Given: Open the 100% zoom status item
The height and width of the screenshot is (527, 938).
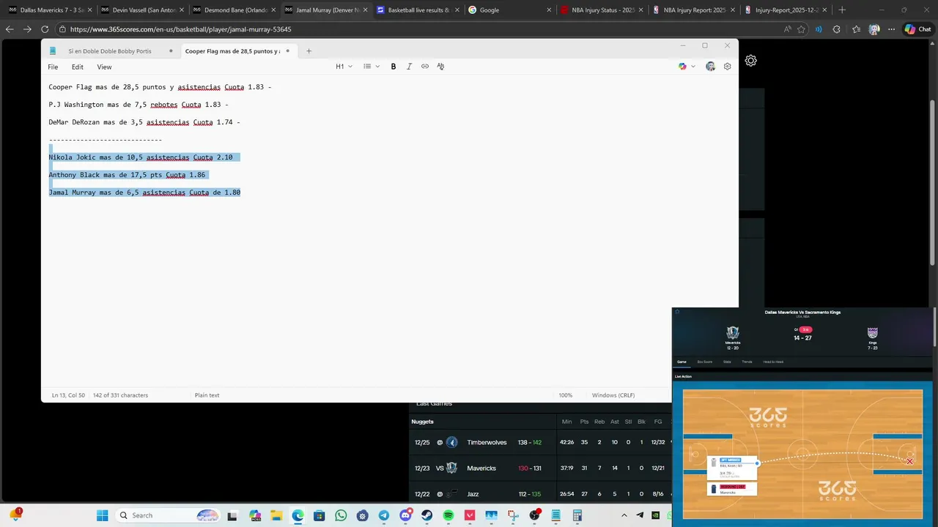Looking at the screenshot, I should click(x=566, y=395).
